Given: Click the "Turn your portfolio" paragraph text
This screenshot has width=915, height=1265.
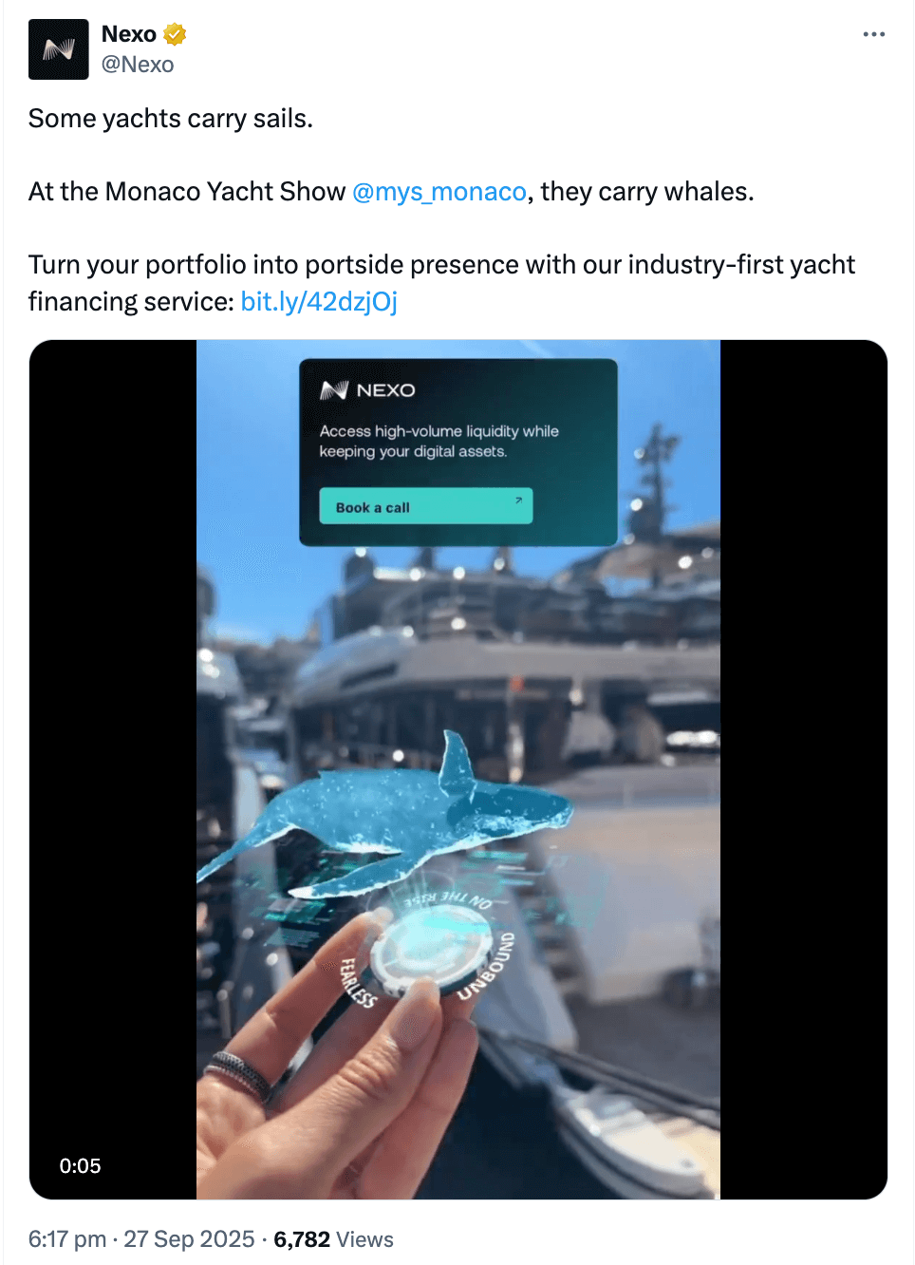Looking at the screenshot, I should click(x=441, y=265).
